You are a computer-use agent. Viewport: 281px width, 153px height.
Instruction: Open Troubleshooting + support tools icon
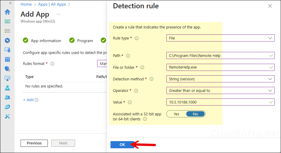pos(7,116)
